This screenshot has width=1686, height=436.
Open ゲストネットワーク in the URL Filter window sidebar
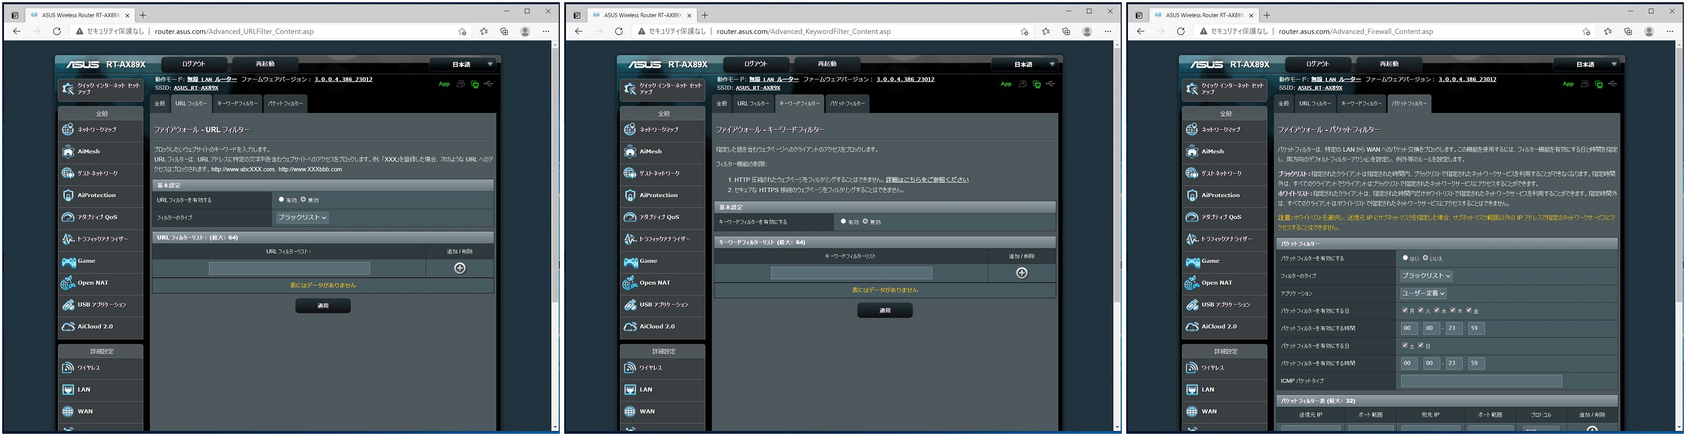click(x=100, y=174)
